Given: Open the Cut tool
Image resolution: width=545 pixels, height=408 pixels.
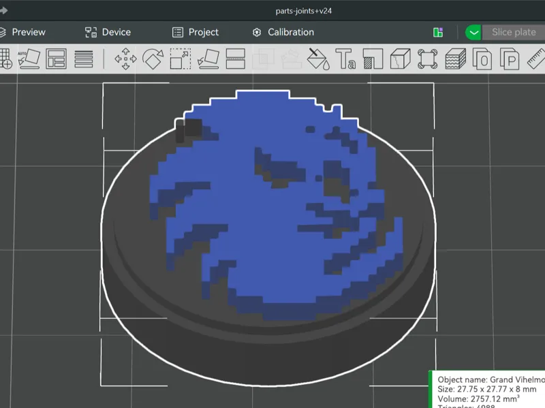Looking at the screenshot, I should coord(236,59).
